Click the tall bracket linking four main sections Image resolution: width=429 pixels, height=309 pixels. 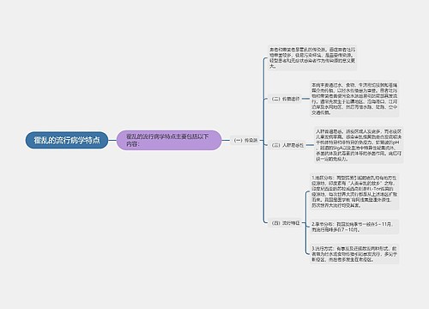point(263,140)
